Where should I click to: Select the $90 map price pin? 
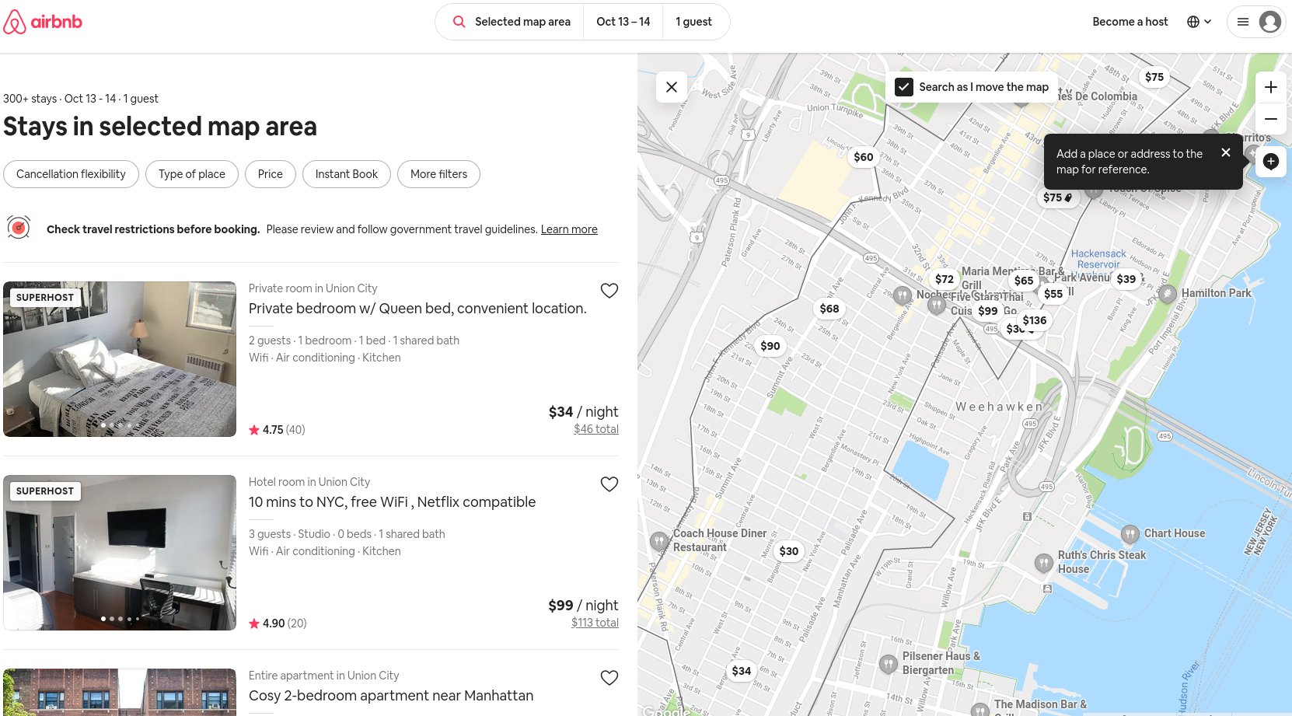770,346
